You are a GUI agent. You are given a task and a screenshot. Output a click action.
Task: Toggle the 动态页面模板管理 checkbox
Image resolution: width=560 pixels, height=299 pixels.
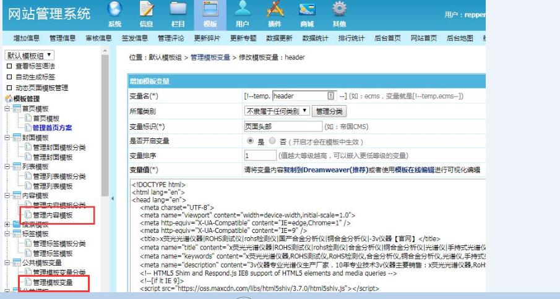tap(9, 88)
